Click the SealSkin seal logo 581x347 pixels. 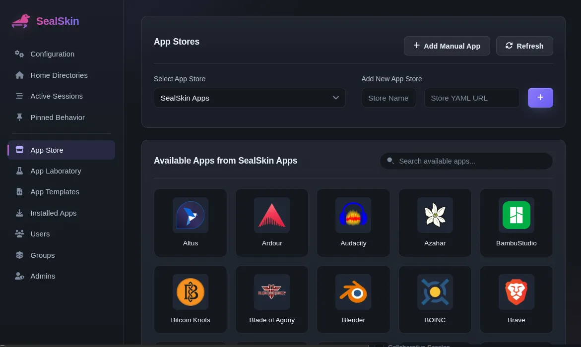pos(20,21)
